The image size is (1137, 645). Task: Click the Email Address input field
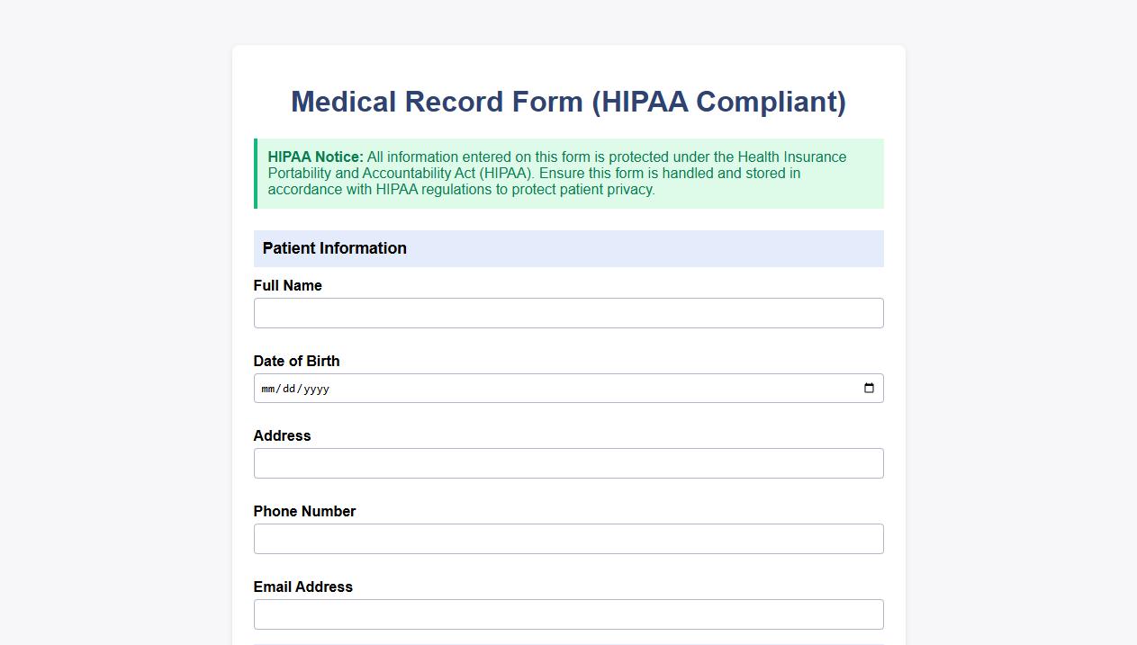[x=568, y=614]
